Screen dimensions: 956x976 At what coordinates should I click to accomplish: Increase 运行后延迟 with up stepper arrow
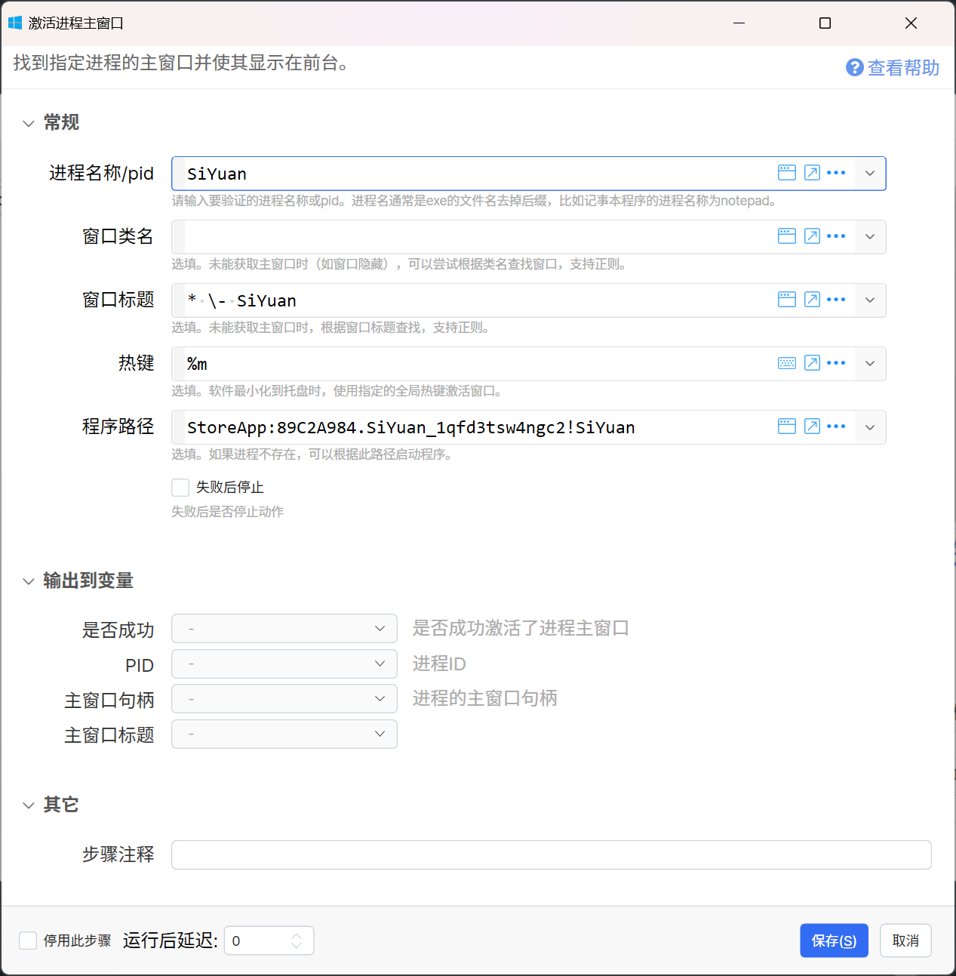coord(297,935)
